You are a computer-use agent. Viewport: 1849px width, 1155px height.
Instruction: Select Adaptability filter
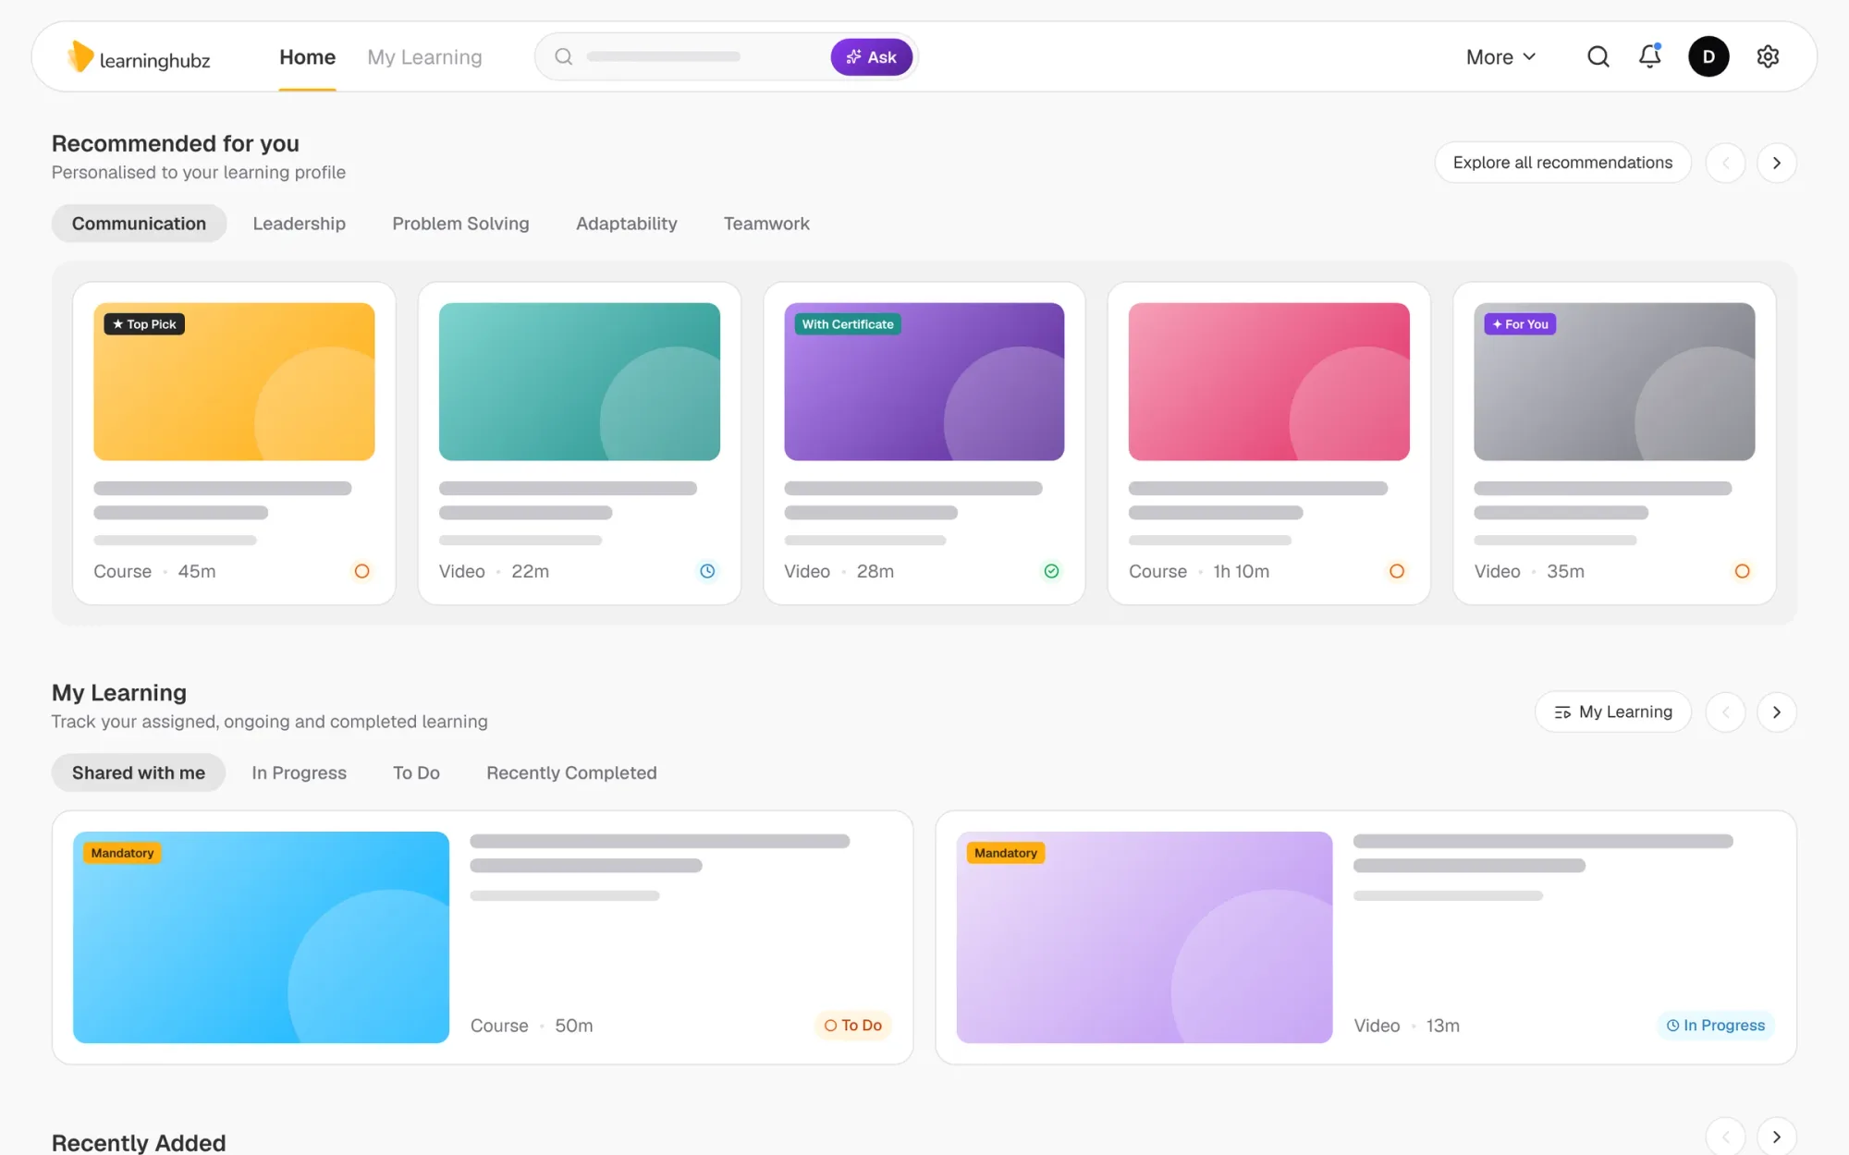[x=627, y=224]
